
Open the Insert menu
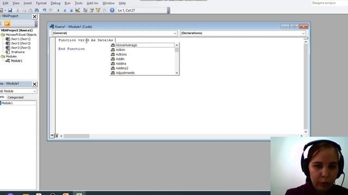tap(28, 3)
